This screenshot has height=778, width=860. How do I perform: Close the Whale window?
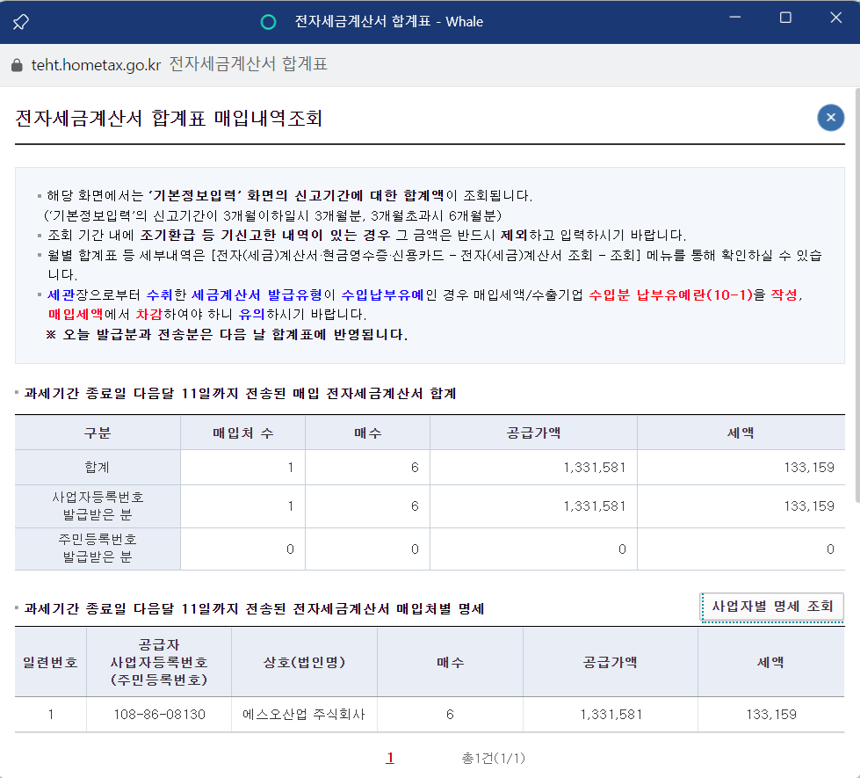835,18
